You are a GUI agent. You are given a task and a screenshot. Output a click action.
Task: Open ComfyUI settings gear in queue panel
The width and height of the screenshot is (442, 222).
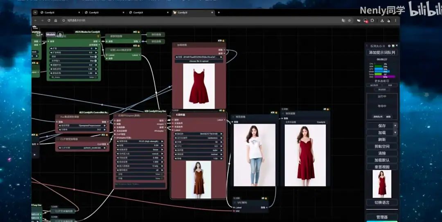389,46
